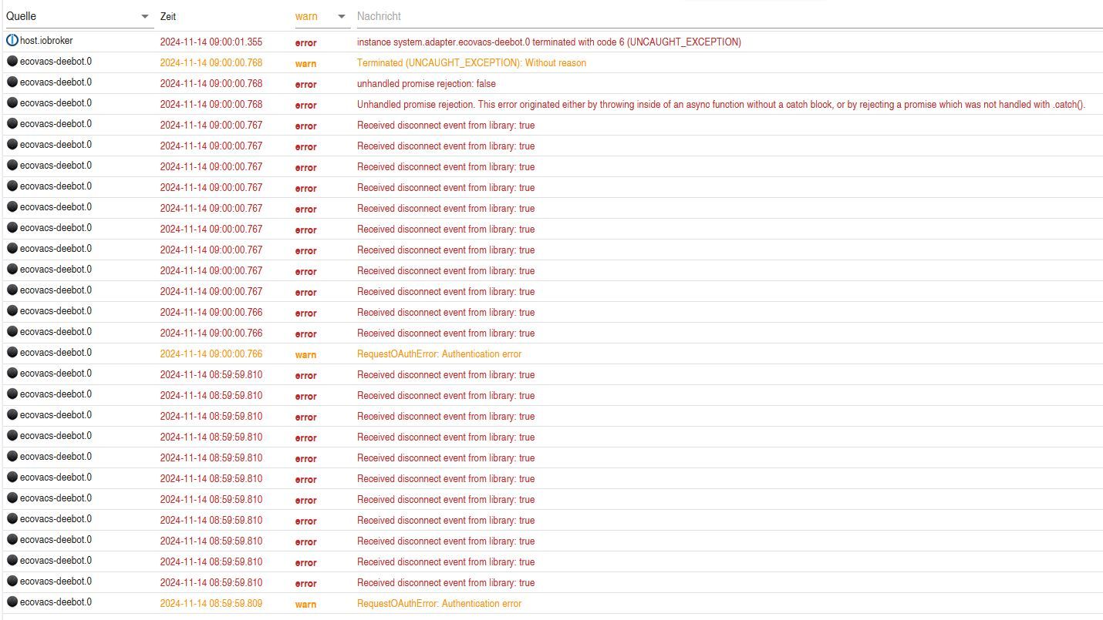Click the warn label on the Terminated row

pyautogui.click(x=305, y=64)
